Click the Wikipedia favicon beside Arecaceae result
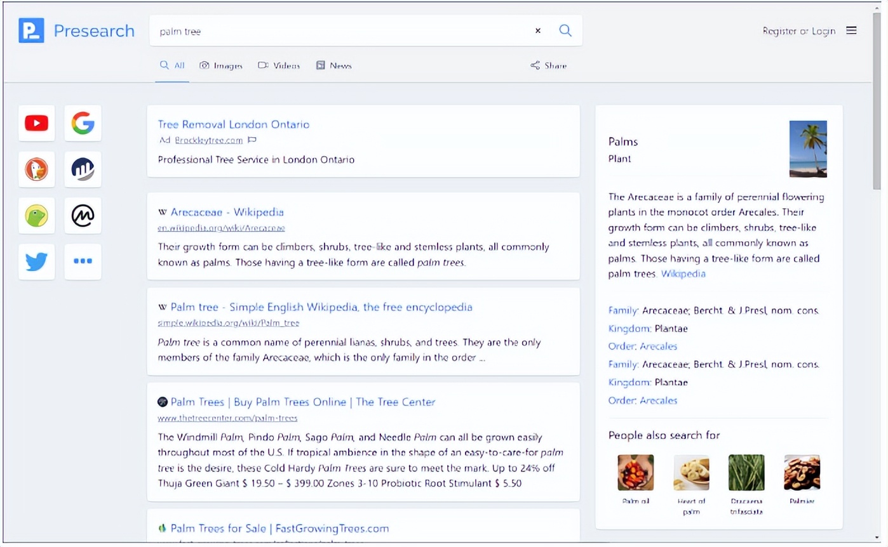This screenshot has height=547, width=888. (x=163, y=212)
